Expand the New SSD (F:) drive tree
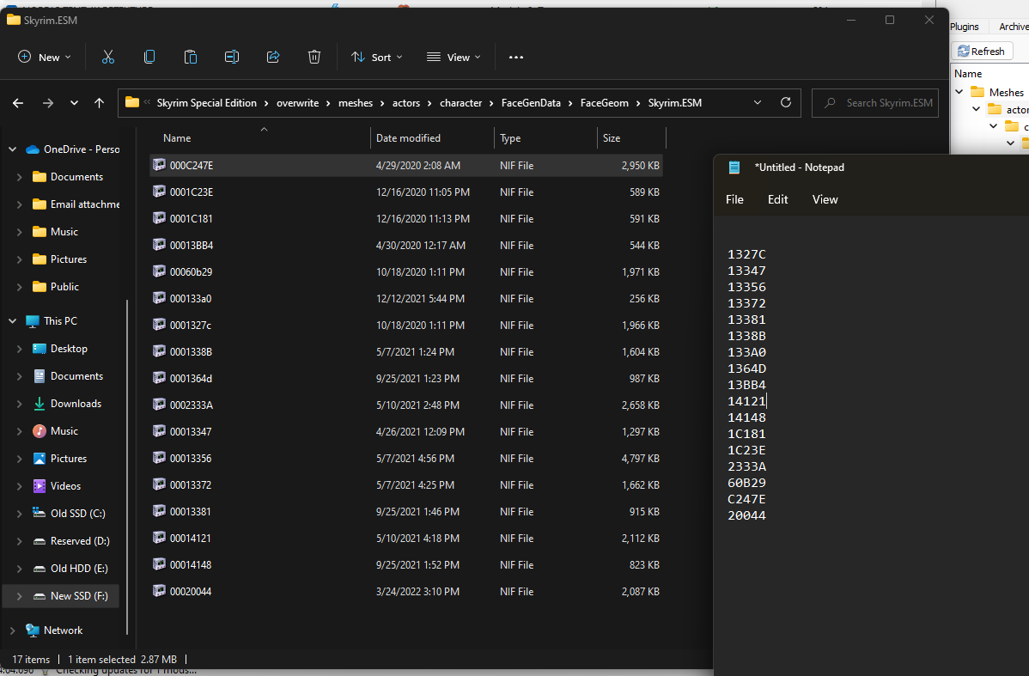The image size is (1029, 676). tap(19, 596)
